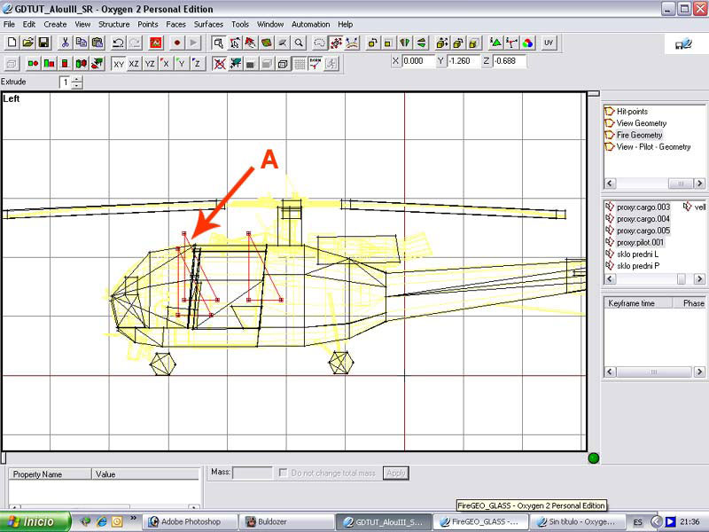Increase the Extrude spinner value

click(78, 79)
